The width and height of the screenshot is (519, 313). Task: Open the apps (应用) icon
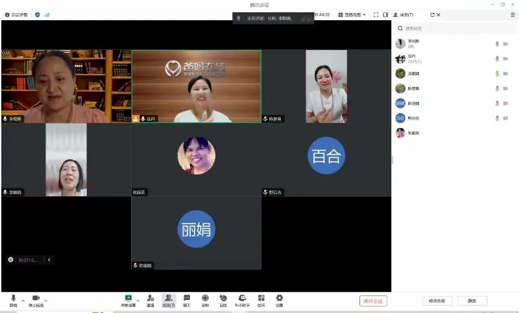pos(261,299)
